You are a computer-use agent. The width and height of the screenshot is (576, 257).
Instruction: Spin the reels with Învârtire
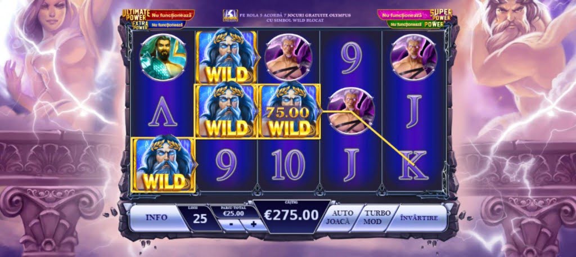click(x=418, y=218)
